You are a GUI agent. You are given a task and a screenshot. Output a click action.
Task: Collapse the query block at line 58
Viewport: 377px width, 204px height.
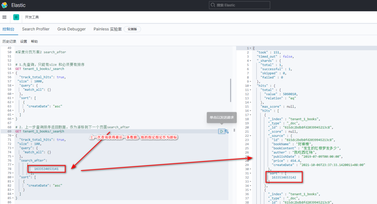pos(13,85)
